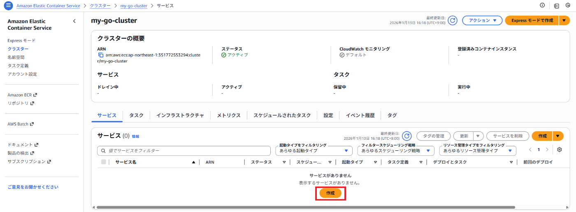Image resolution: width=576 pixels, height=212 pixels.
Task: Open Amazon Elastic Container Service breadcrumb link
Action: coord(48,6)
